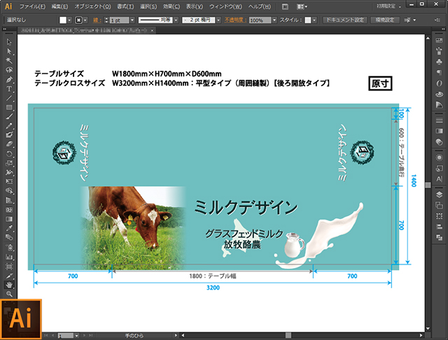Click the 不透明度 opacity label link
This screenshot has width=448, height=340.
coord(236,21)
